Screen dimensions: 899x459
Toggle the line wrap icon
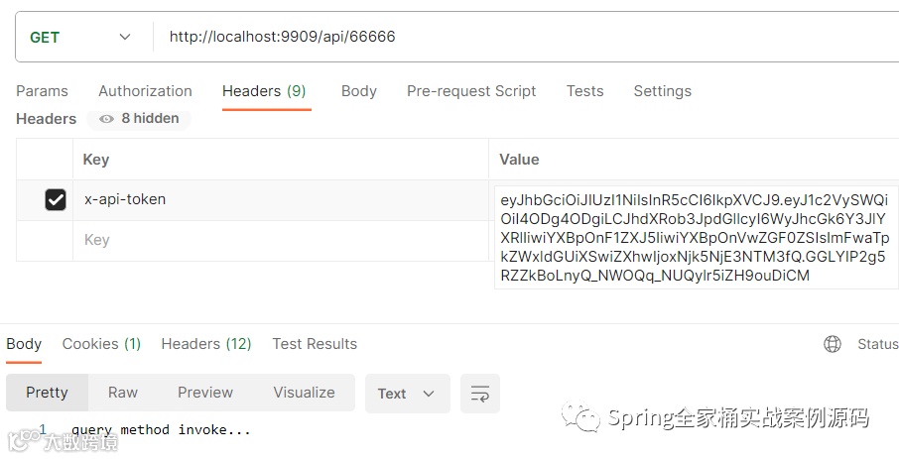point(480,394)
